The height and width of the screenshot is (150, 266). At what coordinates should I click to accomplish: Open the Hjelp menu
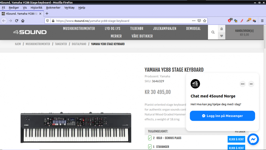pyautogui.click(x=82, y=7)
